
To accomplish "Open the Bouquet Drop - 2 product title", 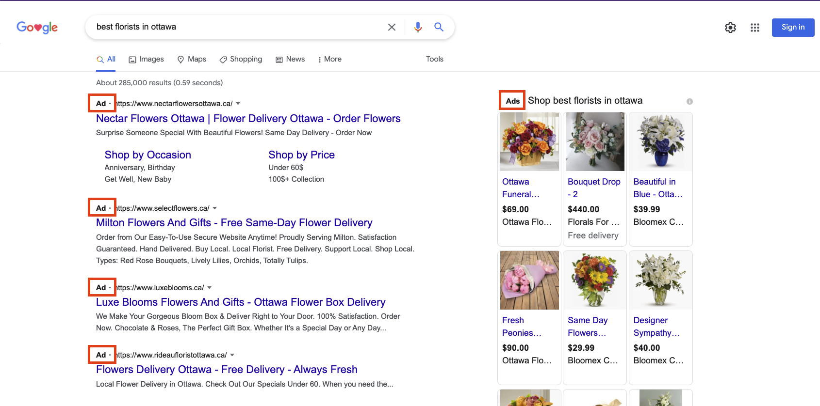I will point(594,188).
